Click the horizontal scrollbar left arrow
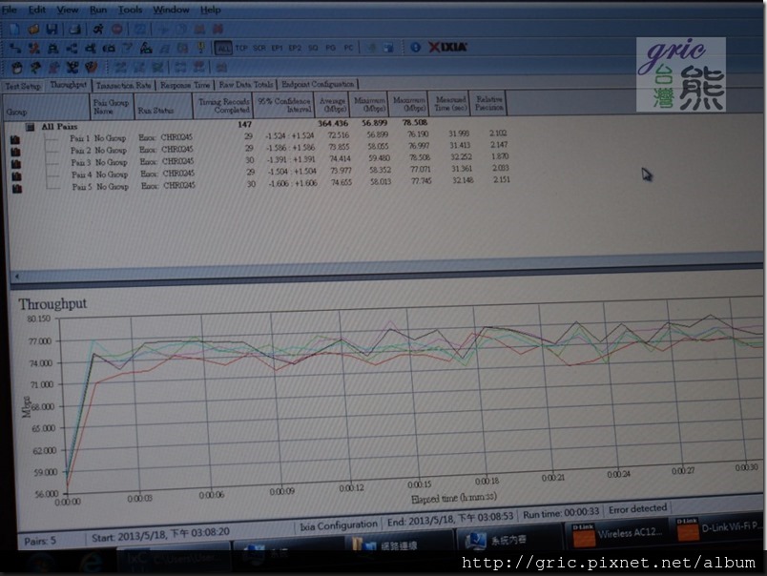 (x=16, y=277)
